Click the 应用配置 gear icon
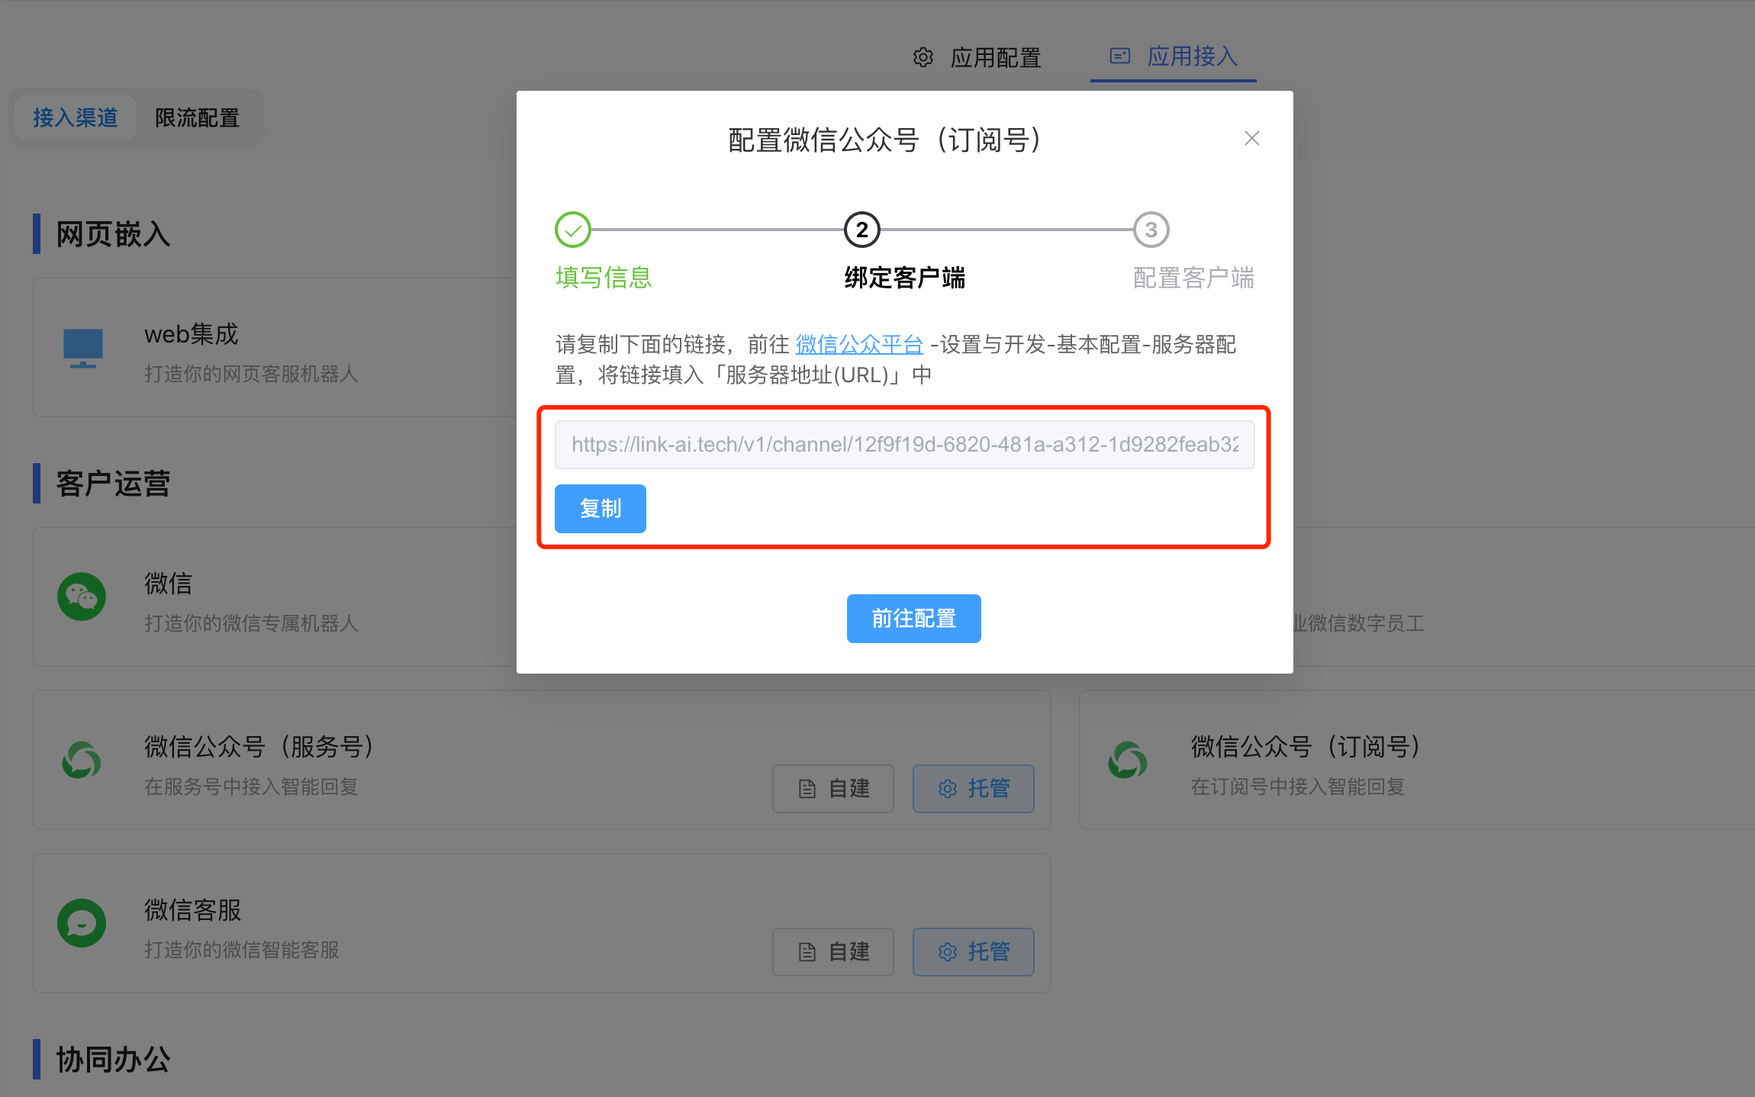Screen dimensions: 1755x1097 coord(923,57)
